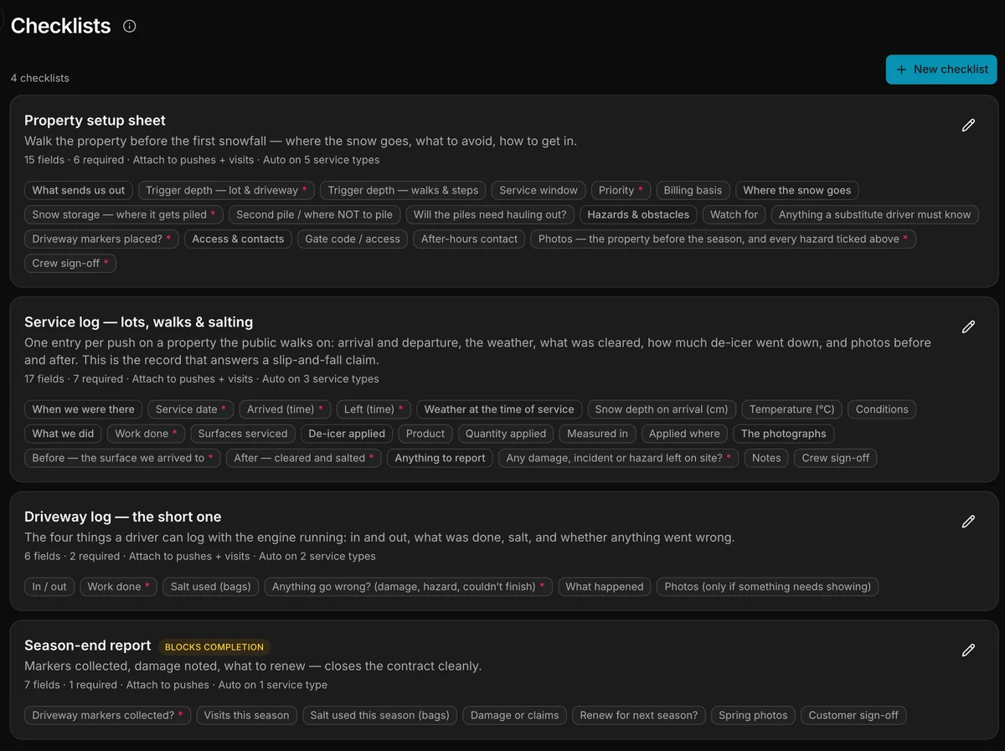Click 'Trigger depth — lot & driveway' field

(x=227, y=190)
